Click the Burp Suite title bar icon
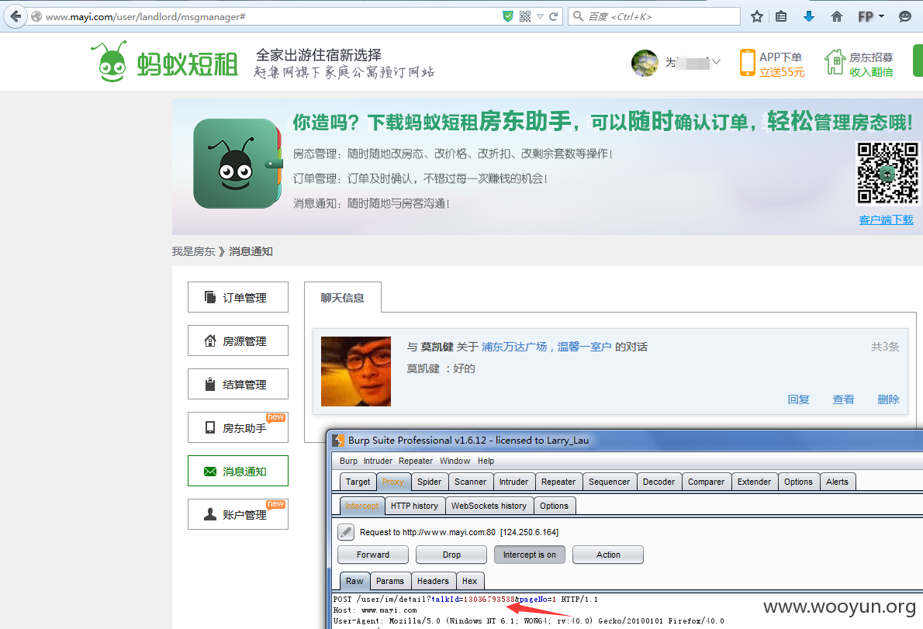 [338, 440]
